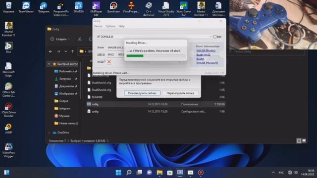Open the Recycle Bin desktop icon
This screenshot has width=317, height=178.
point(9,7)
